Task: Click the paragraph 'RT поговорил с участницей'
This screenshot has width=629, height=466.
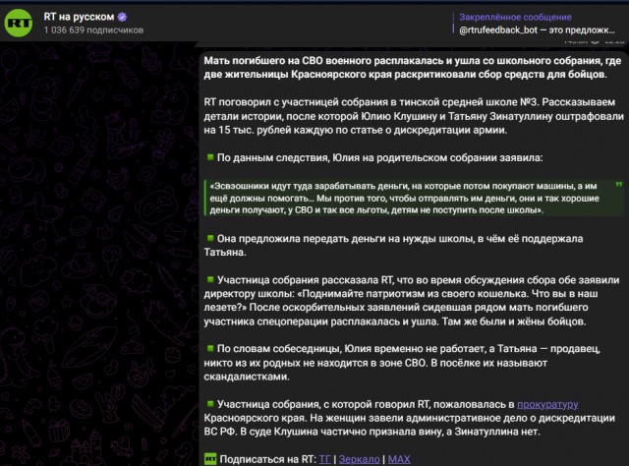Action: point(414,116)
